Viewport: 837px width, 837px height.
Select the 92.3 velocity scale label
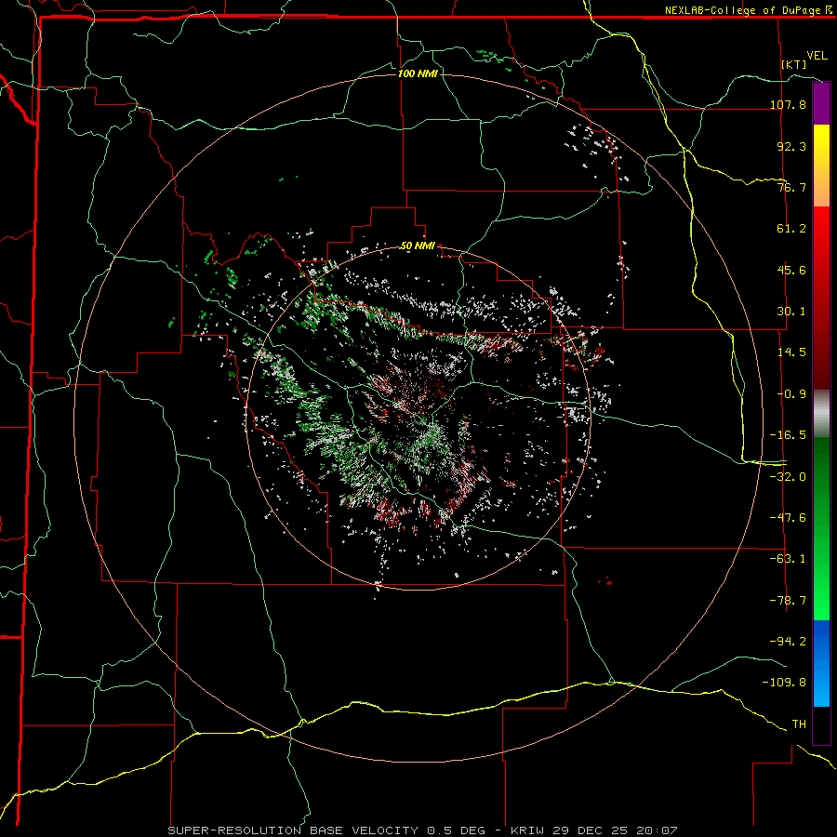[791, 146]
